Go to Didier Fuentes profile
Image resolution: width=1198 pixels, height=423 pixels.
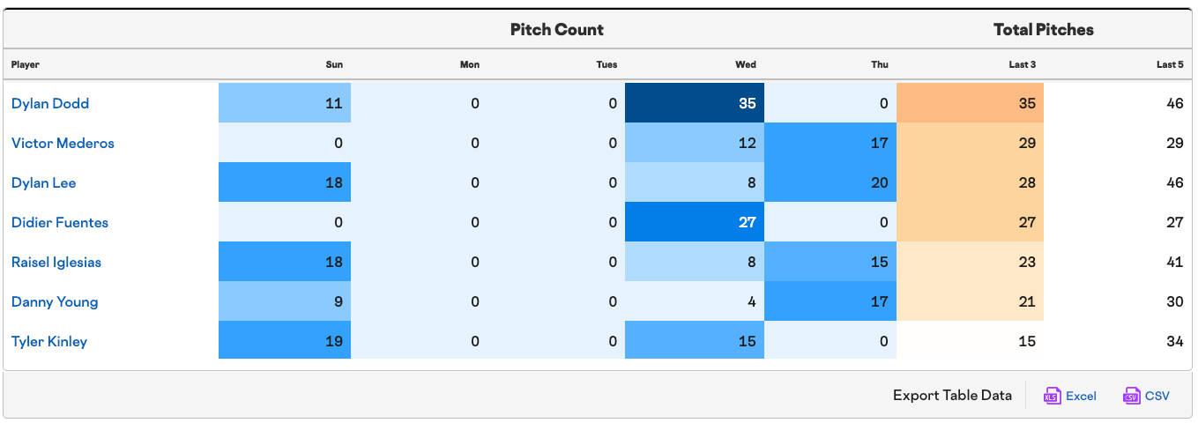60,222
